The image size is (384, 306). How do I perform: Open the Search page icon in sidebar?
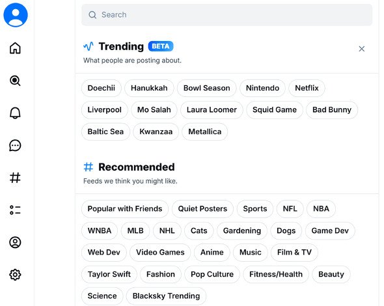coord(15,80)
